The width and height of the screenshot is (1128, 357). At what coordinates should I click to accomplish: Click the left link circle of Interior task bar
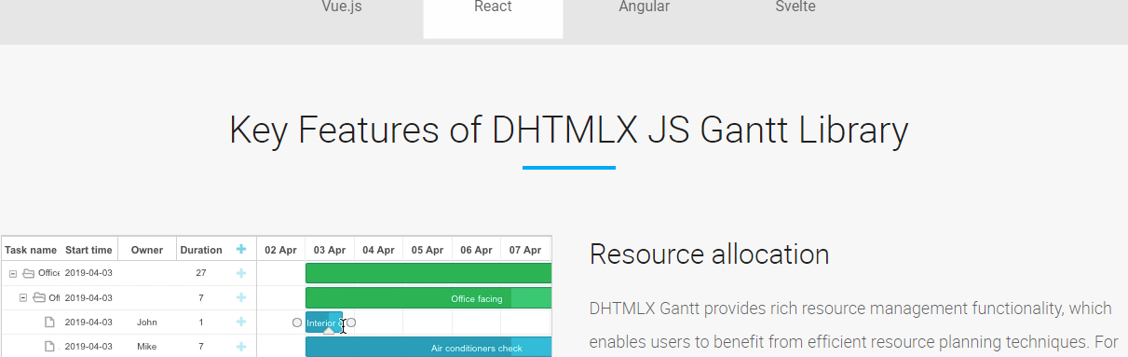pyautogui.click(x=297, y=323)
